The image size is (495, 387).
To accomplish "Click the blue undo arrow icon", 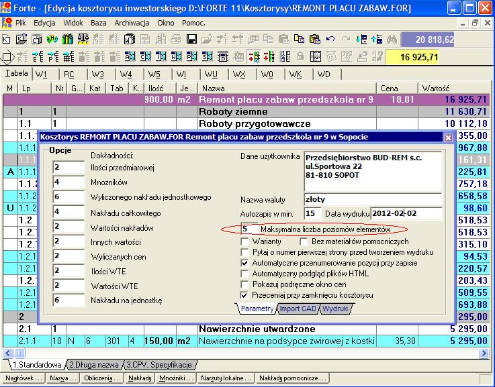I will pos(330,39).
